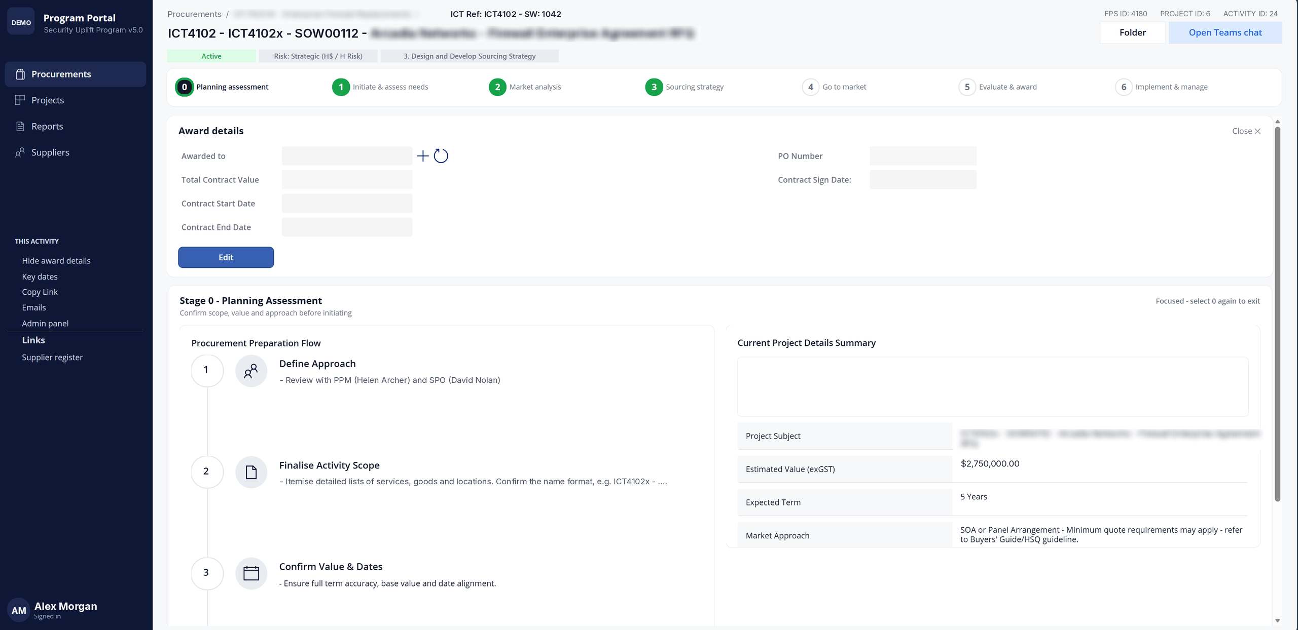1298x630 pixels.
Task: Open Emails link
Action: pyautogui.click(x=34, y=307)
